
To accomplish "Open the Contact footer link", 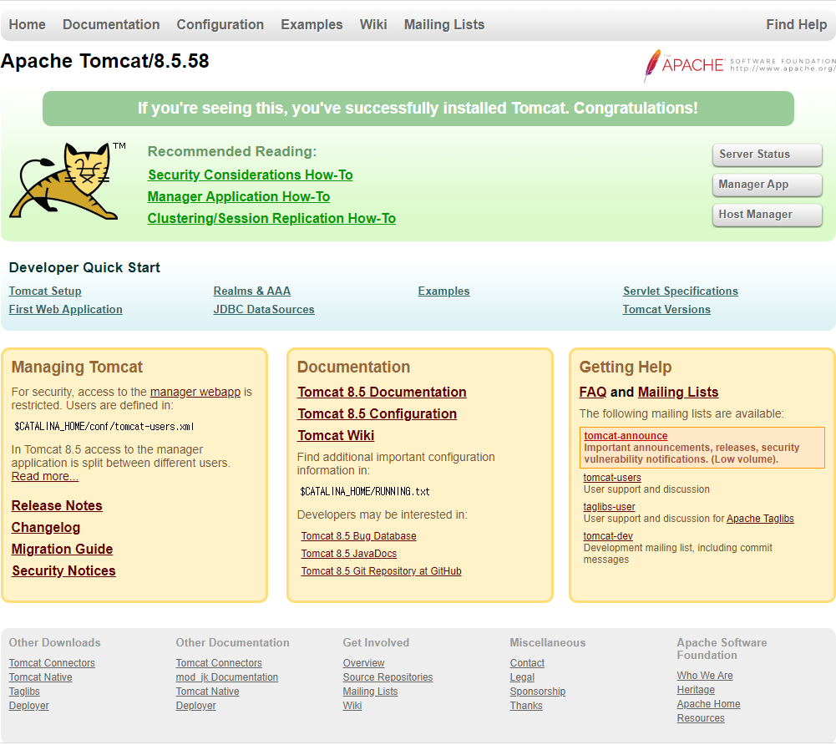I will 527,663.
